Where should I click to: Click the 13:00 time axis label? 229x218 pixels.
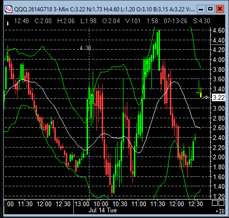point(82,204)
